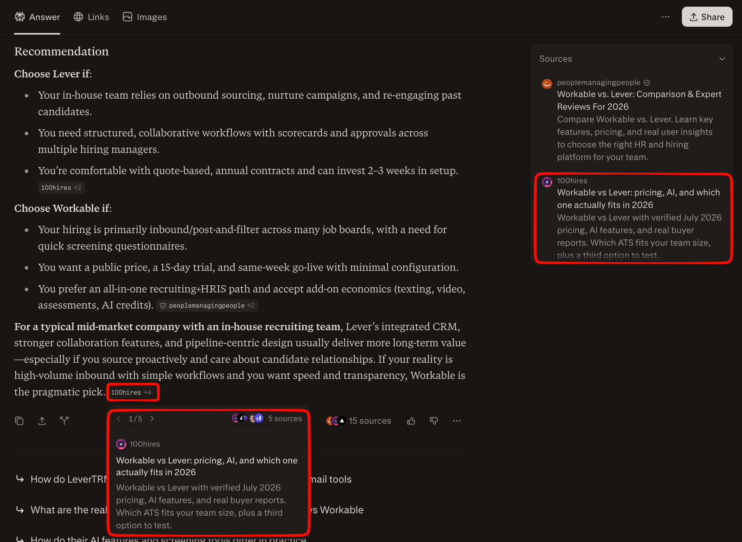Copy the answer with the copy icon

(19, 421)
